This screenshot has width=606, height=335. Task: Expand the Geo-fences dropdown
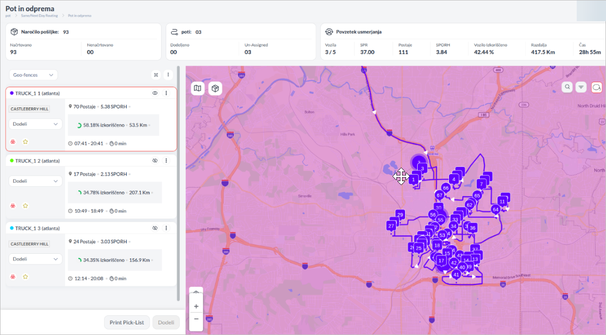(33, 75)
